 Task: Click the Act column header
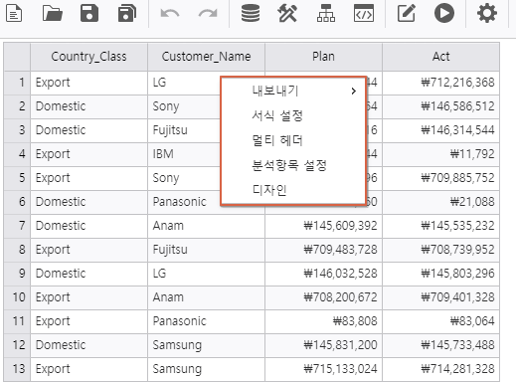pyautogui.click(x=440, y=57)
